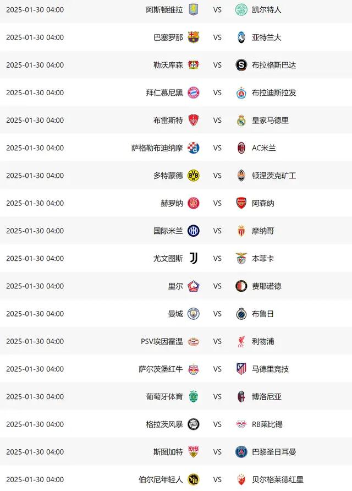This screenshot has width=352, height=491.
Task: Click the Paris Saint-Germain crest
Action: [x=241, y=452]
